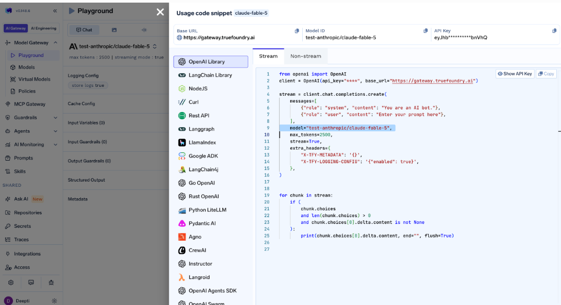Viewport: 561px width, 305px height.
Task: Switch to AI Gateway mode
Action: click(x=15, y=28)
